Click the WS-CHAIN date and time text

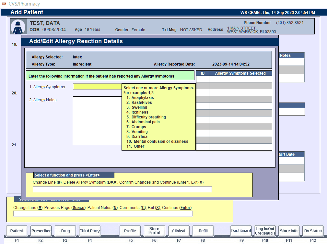click(277, 13)
